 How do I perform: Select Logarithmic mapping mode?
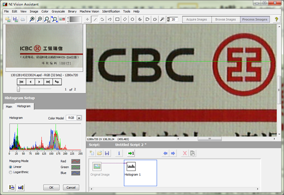[x=10, y=172]
